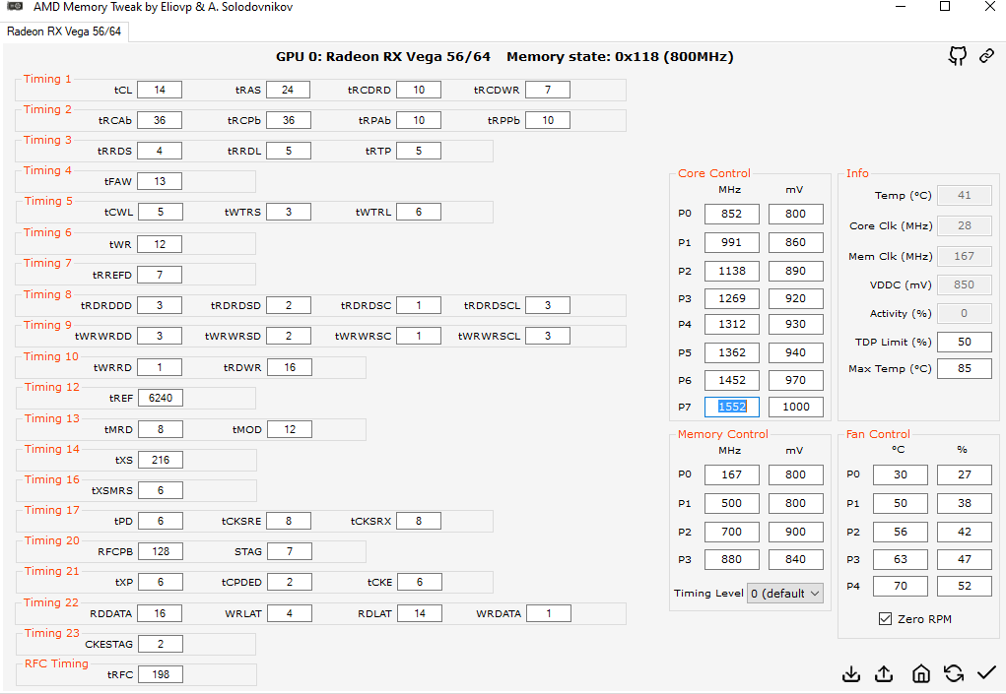Select the tXSMRS input

coord(161,490)
